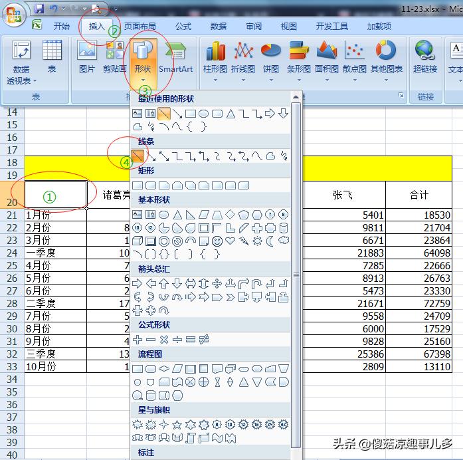The width and height of the screenshot is (463, 460).
Task: Choose the first rectangle under 矩形
Action: click(x=138, y=185)
